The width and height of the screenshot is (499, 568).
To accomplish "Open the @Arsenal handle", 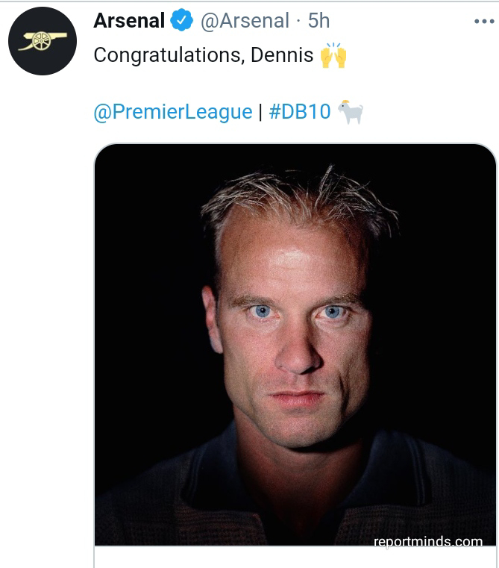I will [x=245, y=21].
